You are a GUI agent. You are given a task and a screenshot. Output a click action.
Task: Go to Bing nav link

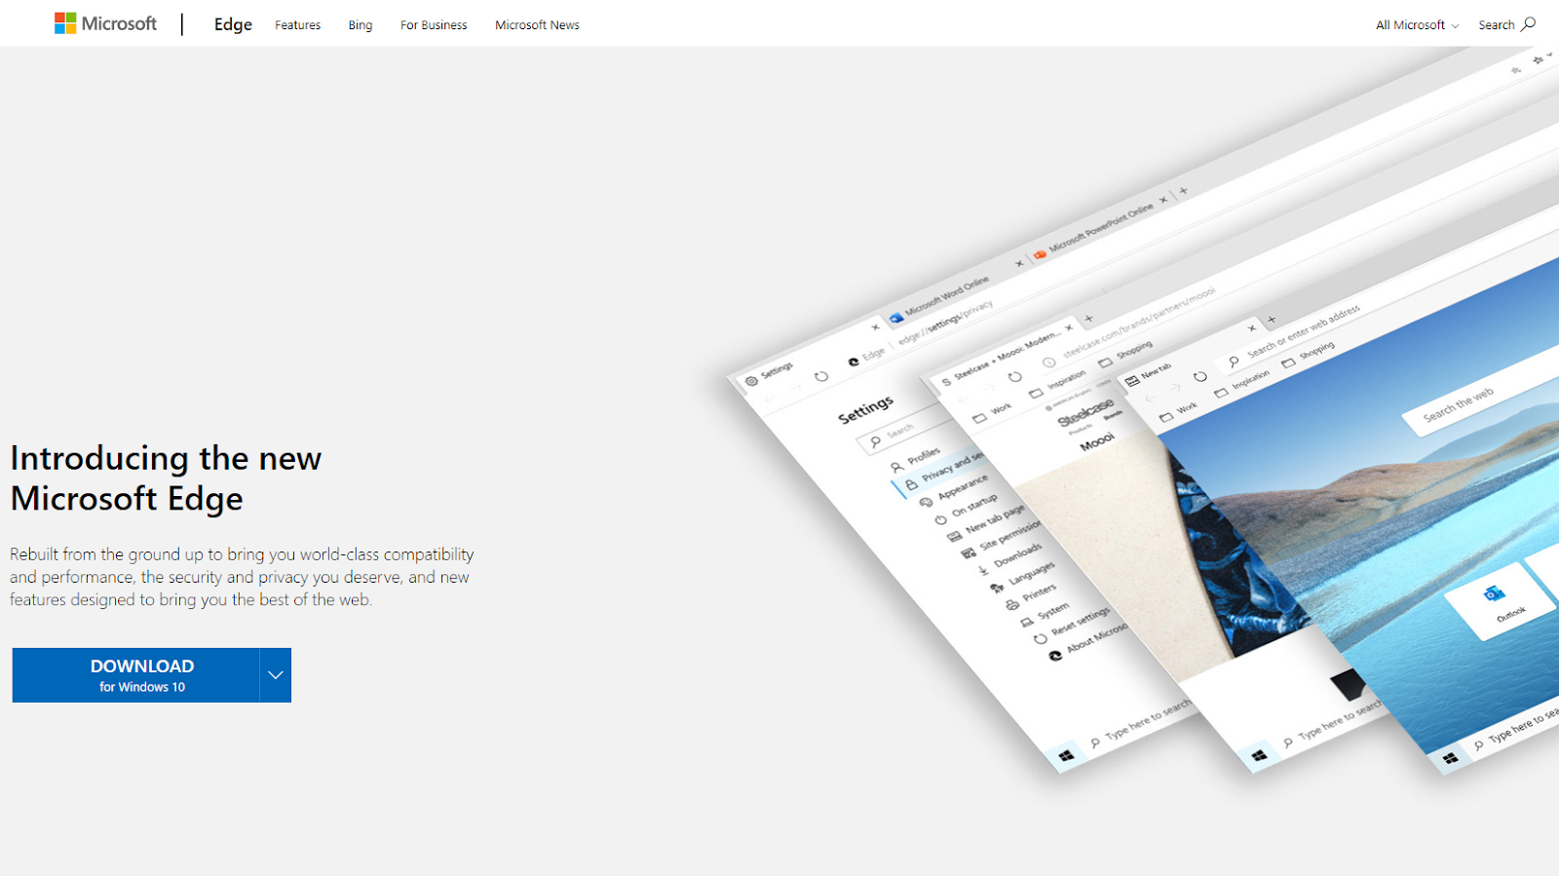click(x=361, y=25)
